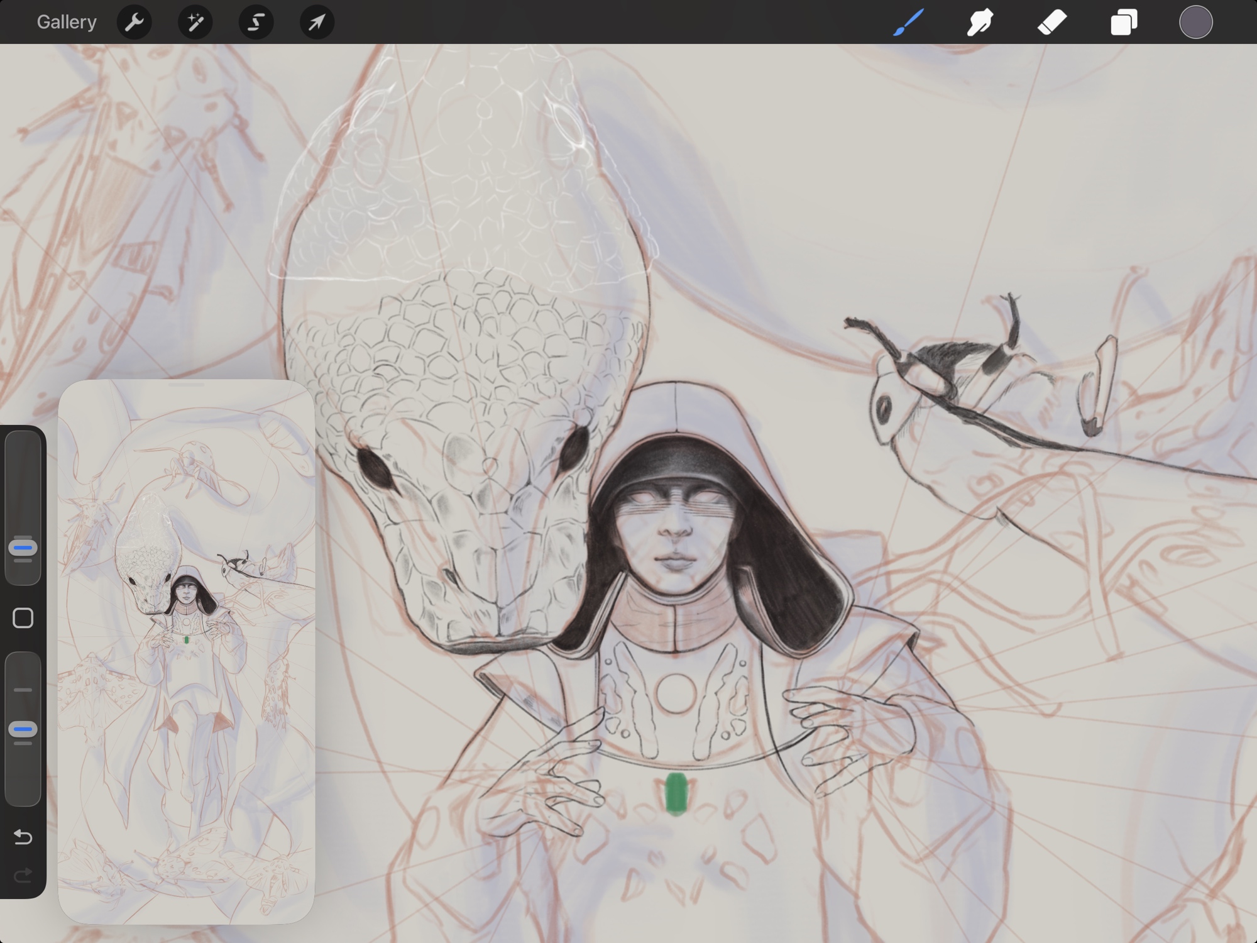Image resolution: width=1257 pixels, height=943 pixels.
Task: Tap the reference window top grab handle
Action: pos(186,384)
